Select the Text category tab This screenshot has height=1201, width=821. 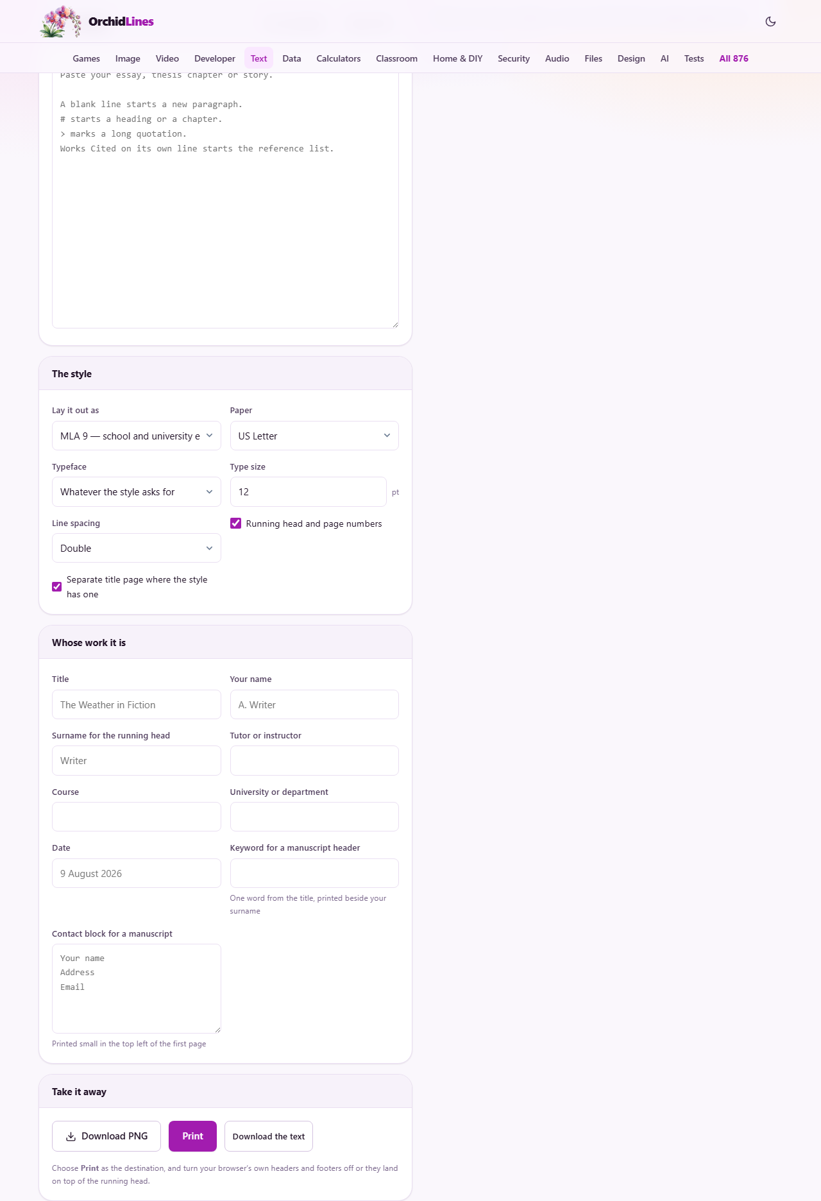[x=258, y=58]
